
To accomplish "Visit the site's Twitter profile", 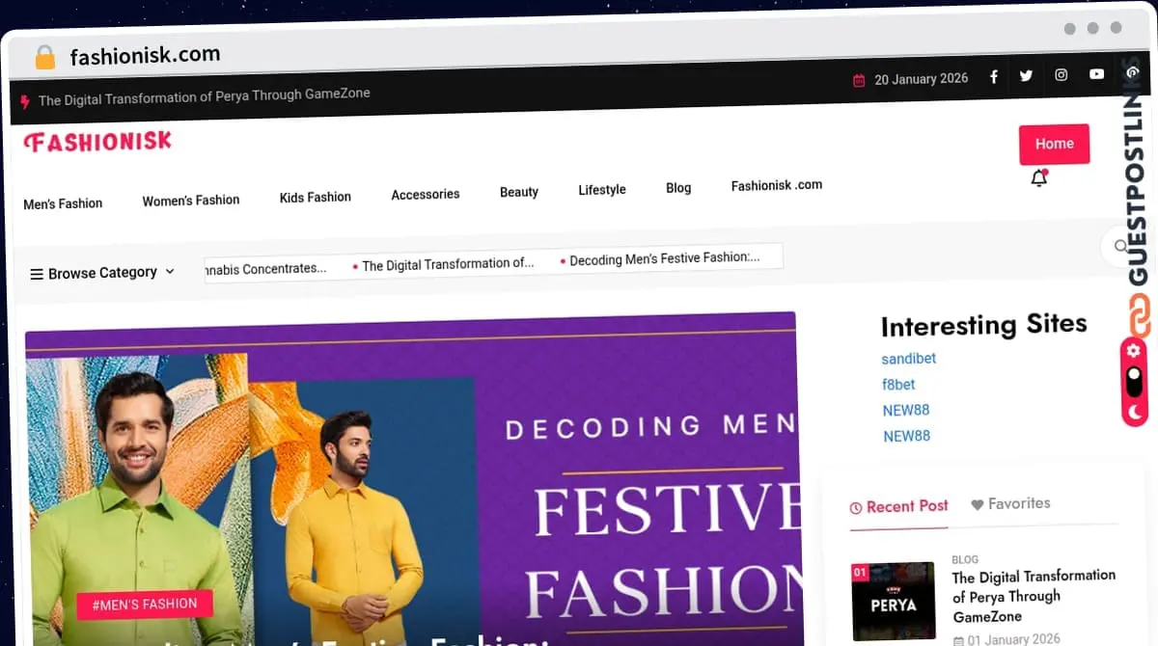I will [x=1026, y=75].
